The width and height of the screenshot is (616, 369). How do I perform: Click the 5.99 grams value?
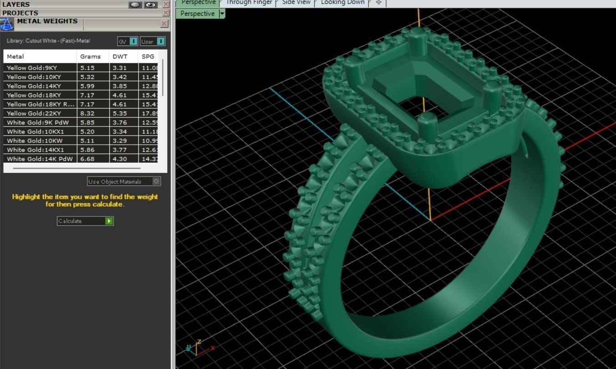coord(87,86)
